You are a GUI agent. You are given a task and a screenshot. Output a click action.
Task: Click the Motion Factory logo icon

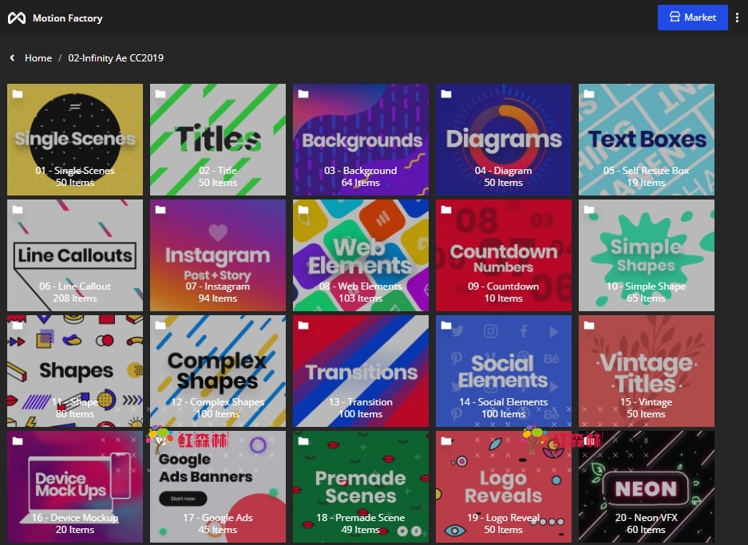click(x=17, y=18)
